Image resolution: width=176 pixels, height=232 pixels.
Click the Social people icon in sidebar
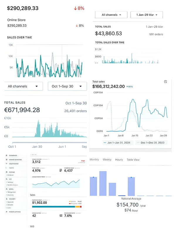click(6, 189)
